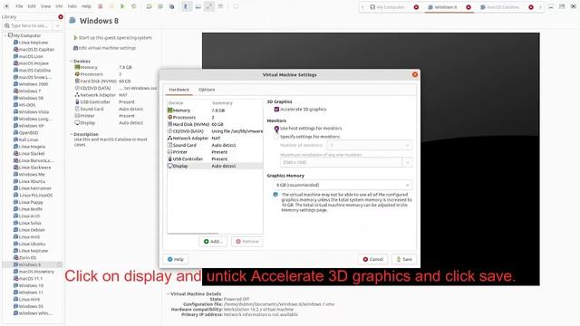Close the Virtual Machine Settings dialog

(415, 74)
